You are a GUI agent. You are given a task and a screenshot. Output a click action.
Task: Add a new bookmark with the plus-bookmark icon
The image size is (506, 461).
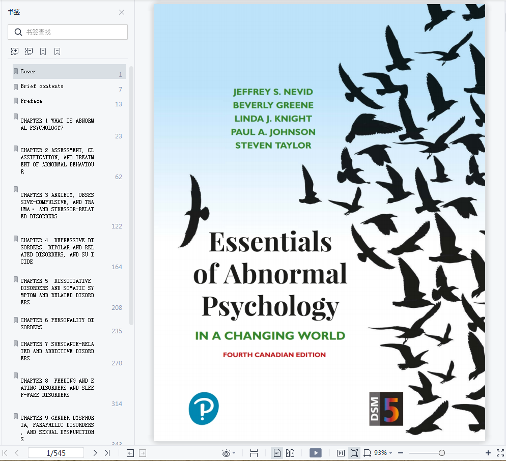coord(43,51)
